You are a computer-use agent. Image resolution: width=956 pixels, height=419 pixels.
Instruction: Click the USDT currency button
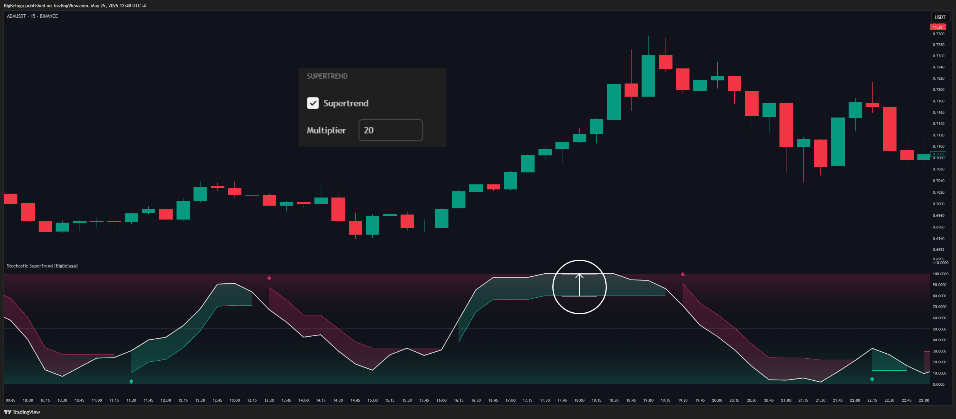940,17
